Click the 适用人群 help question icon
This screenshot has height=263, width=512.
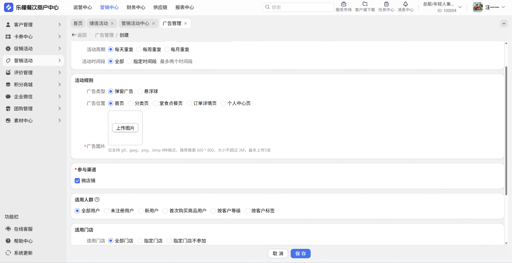[x=97, y=200]
